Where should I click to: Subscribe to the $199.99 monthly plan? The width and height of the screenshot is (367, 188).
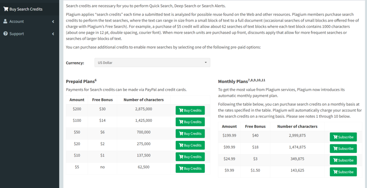(343, 137)
